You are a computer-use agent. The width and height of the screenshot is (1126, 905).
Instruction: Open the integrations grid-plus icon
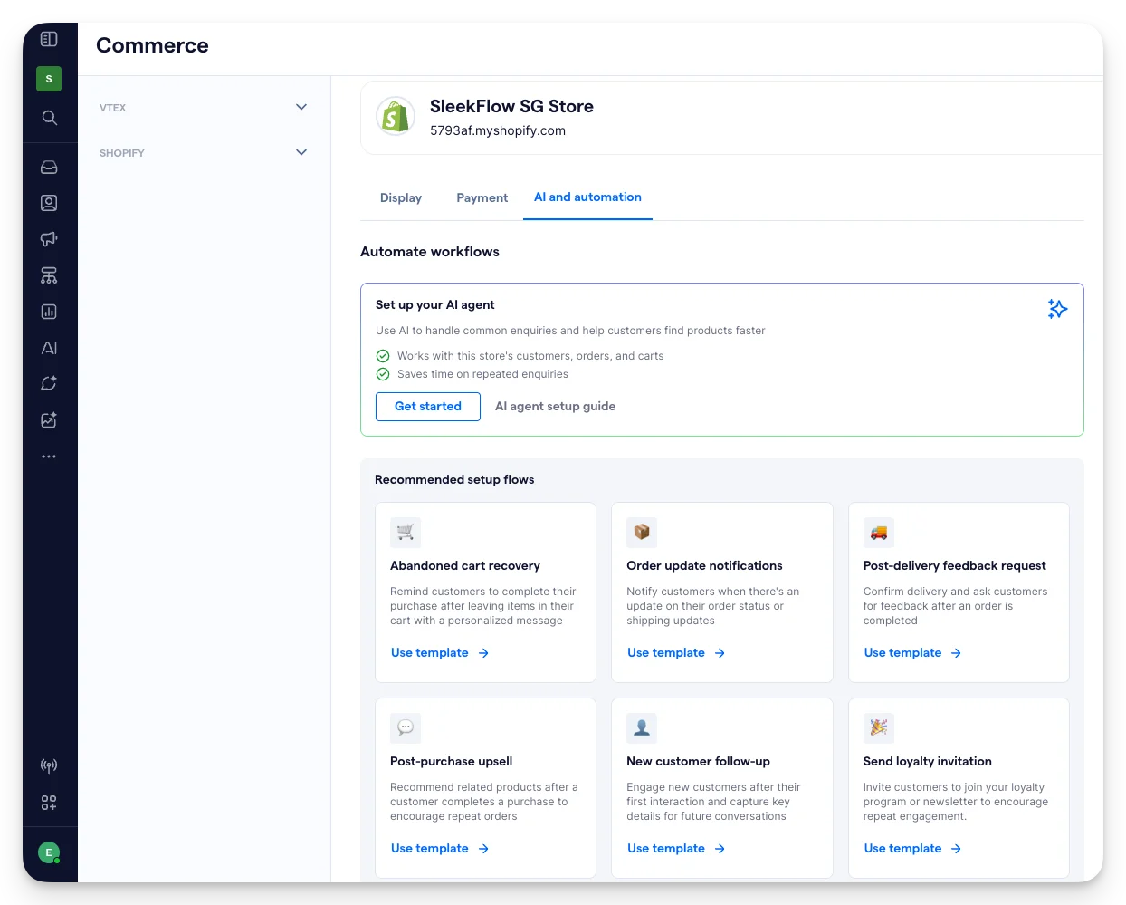click(x=49, y=803)
